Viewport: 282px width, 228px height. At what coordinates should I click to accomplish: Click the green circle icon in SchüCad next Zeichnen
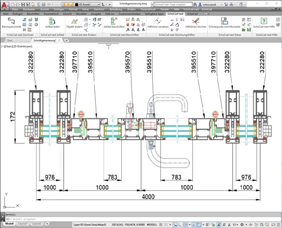(37, 24)
